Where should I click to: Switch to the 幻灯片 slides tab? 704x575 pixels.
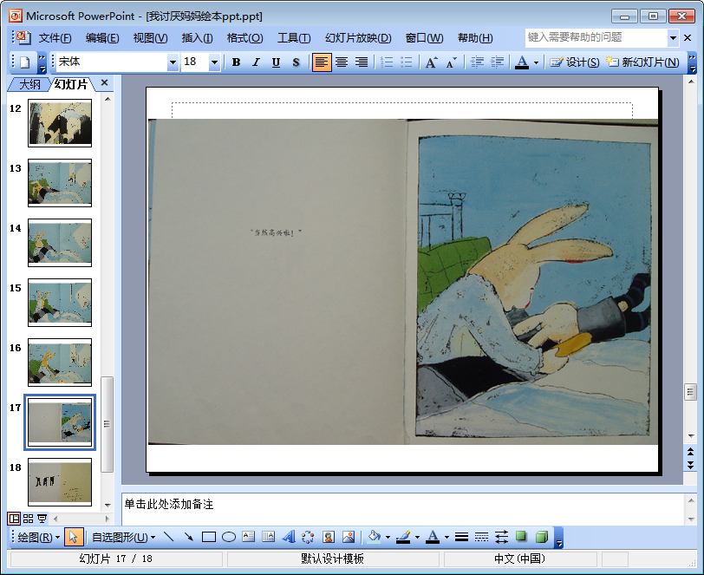71,84
